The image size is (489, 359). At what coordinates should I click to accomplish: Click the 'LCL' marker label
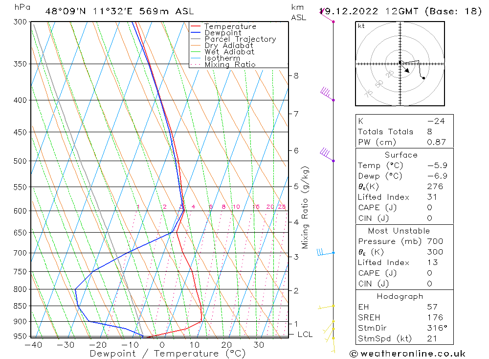point(305,335)
